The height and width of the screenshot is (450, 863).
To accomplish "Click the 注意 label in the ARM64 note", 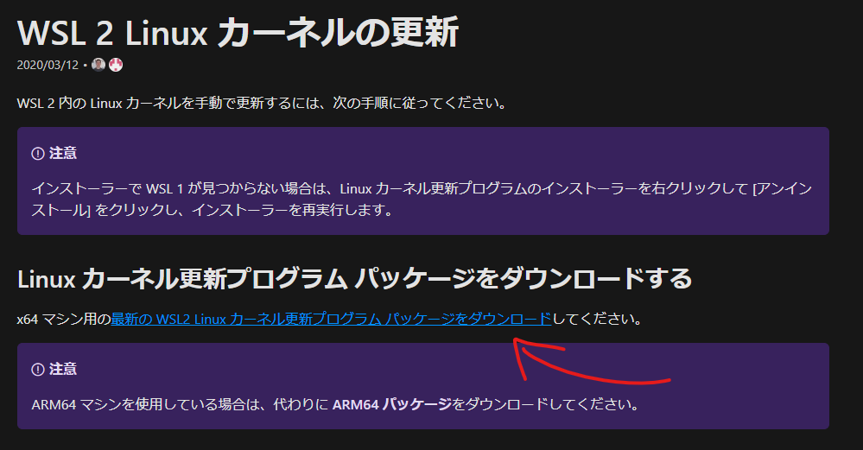I will click(63, 369).
